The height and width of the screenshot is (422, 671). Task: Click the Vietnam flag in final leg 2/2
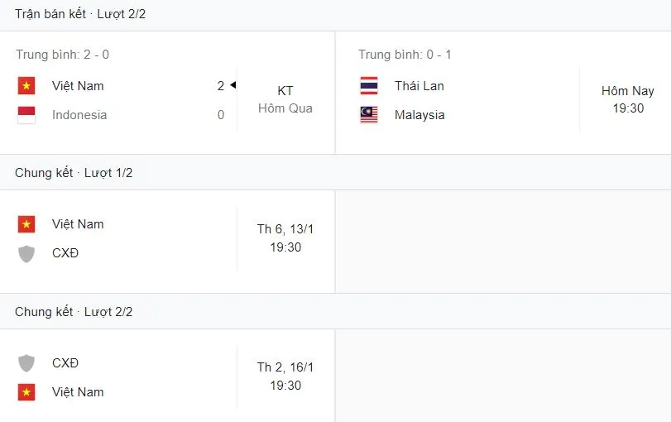26,392
